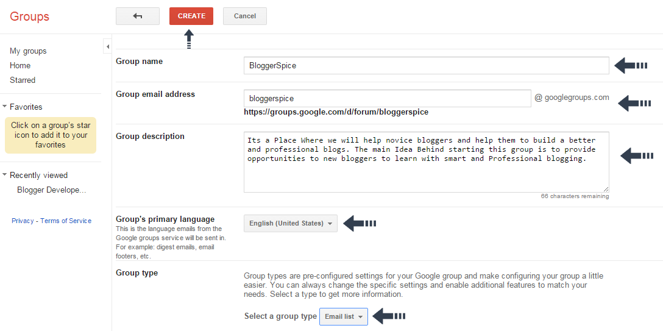Viewport: 663px width, 331px height.
Task: Click the groups.google.com forum URL text
Action: click(336, 112)
